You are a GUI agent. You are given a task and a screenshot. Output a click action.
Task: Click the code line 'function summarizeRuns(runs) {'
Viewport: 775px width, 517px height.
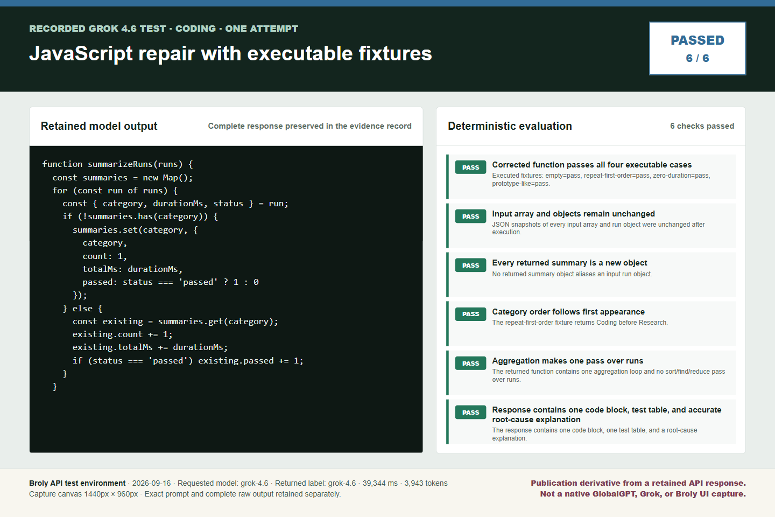click(117, 164)
